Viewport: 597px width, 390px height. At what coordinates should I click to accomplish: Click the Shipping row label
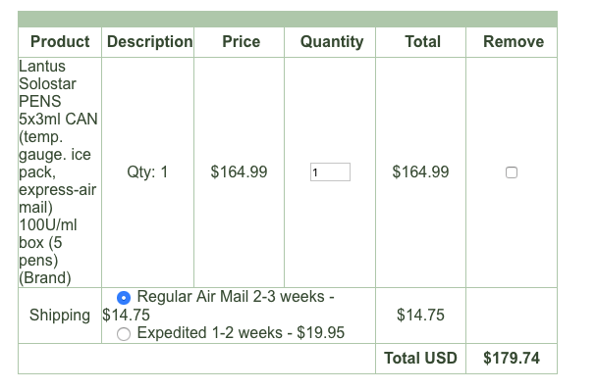(60, 316)
